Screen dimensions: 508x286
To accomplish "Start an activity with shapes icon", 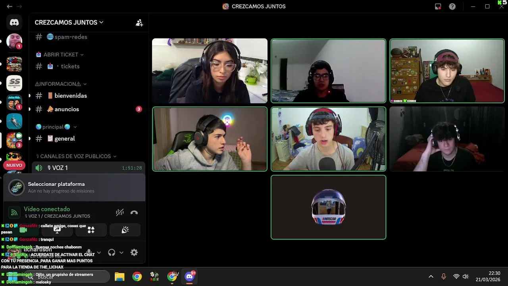I will tap(91, 230).
